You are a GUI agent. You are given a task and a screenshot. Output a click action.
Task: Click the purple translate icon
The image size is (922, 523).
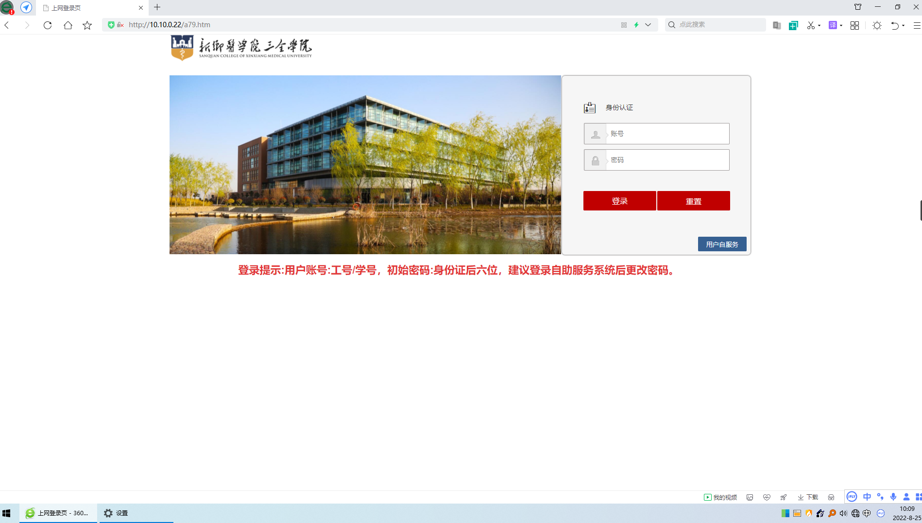pyautogui.click(x=833, y=25)
